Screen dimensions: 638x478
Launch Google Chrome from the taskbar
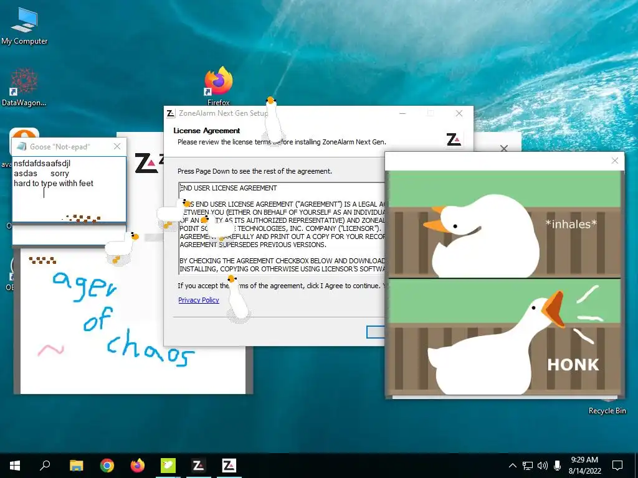click(107, 466)
